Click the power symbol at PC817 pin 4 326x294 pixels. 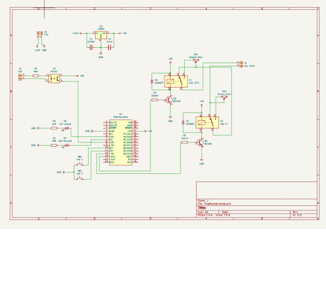tap(77, 76)
